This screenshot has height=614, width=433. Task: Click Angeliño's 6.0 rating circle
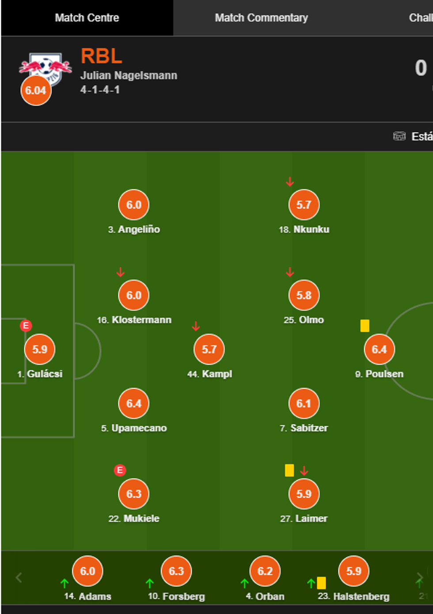(x=134, y=205)
